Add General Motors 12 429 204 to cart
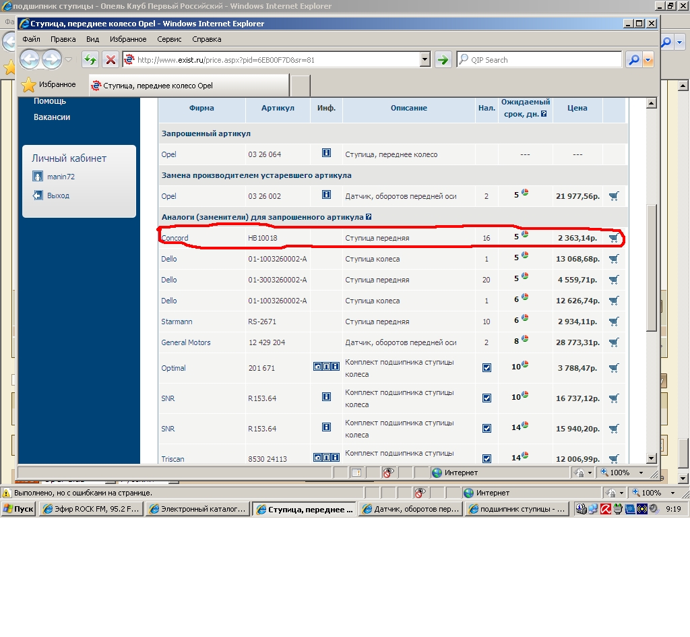 point(614,342)
